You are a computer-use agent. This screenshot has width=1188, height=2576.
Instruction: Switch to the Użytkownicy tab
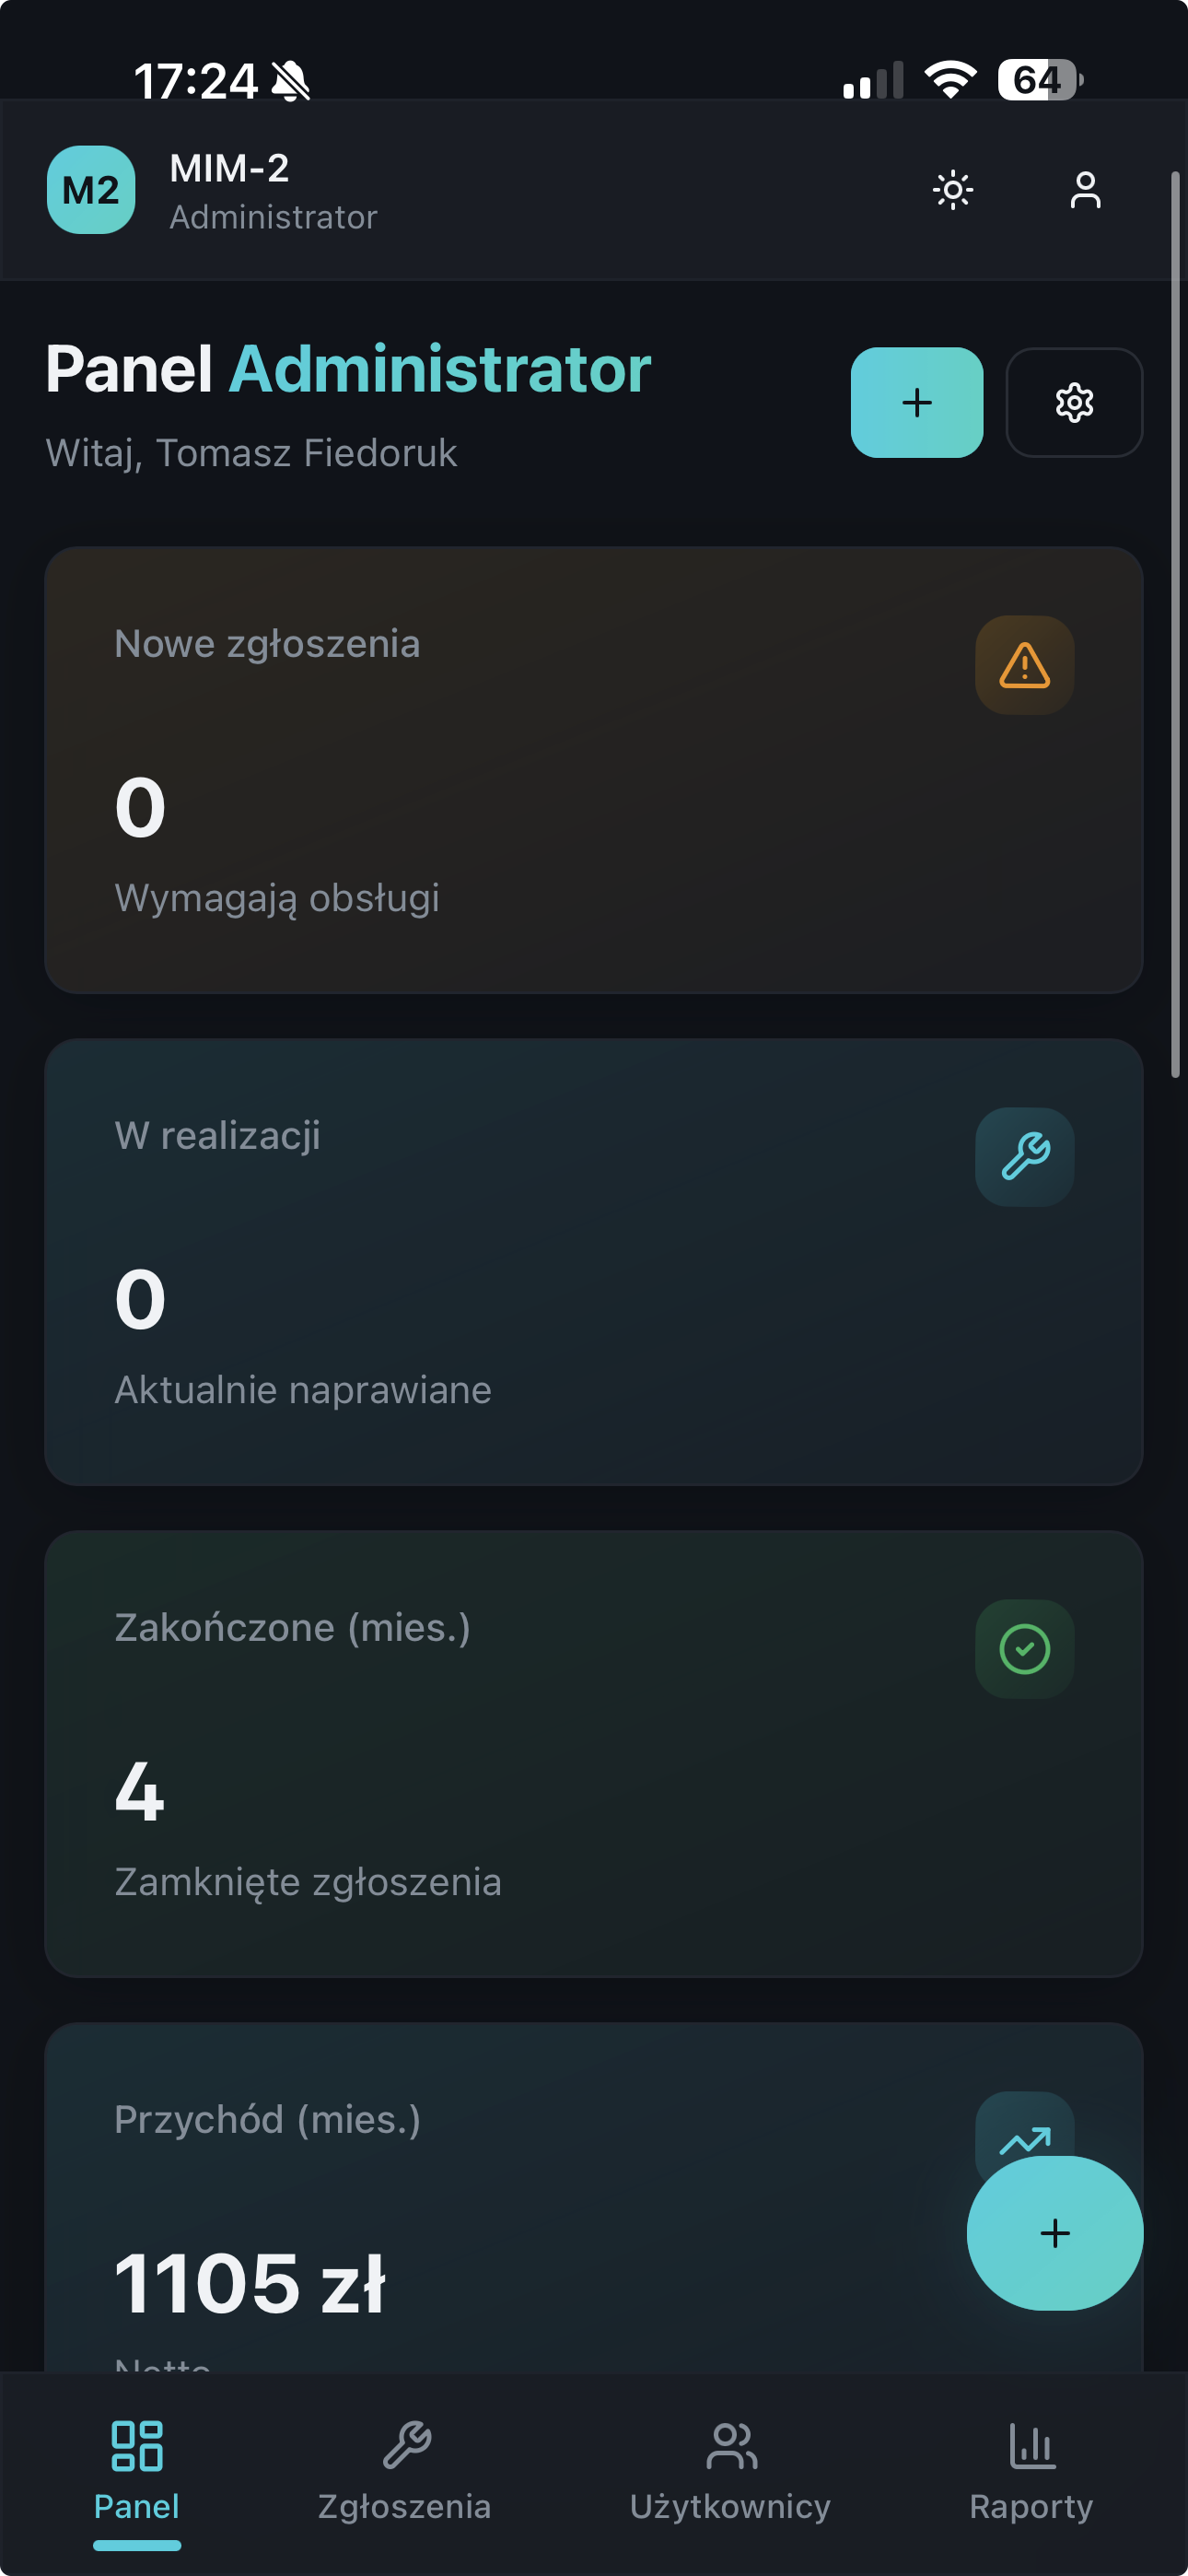[731, 2471]
